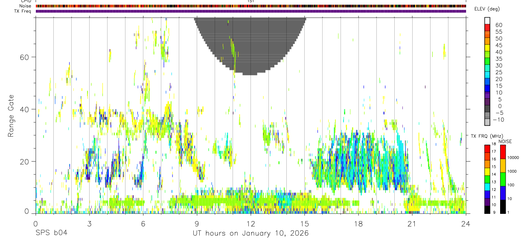Click the '10000' noise legend label
The image size is (524, 242).
tap(512, 157)
